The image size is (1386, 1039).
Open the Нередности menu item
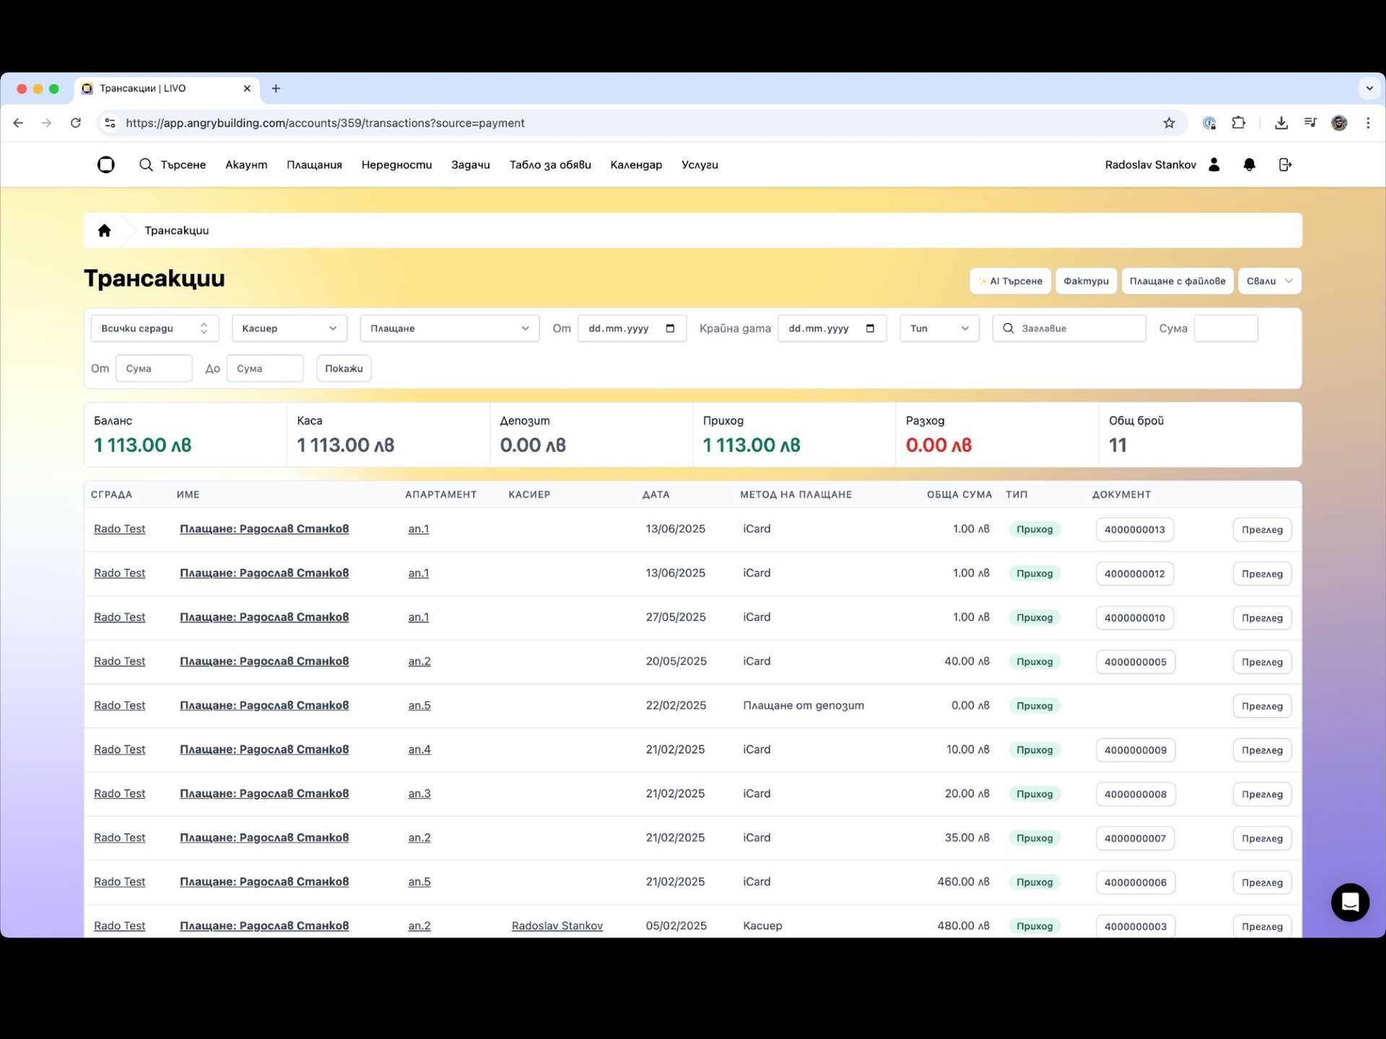click(396, 165)
